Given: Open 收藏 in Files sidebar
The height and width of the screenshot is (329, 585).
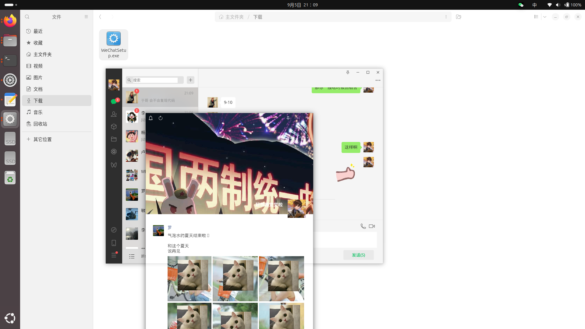Looking at the screenshot, I should pyautogui.click(x=57, y=43).
